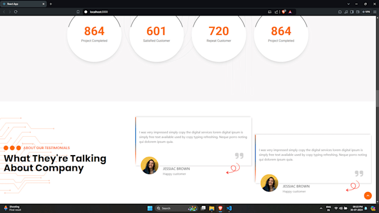Open Task View from the taskbar
The height and width of the screenshot is (213, 379).
click(203, 208)
